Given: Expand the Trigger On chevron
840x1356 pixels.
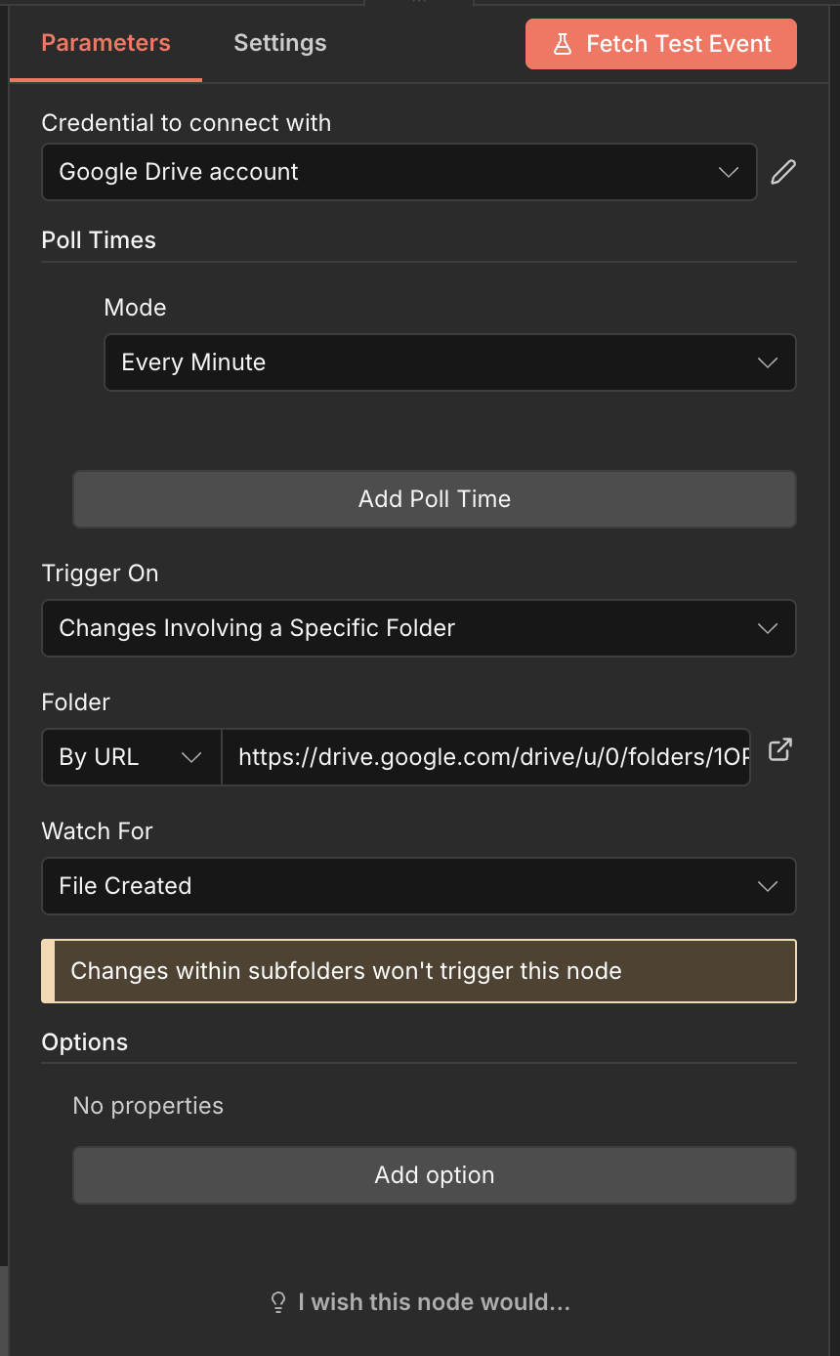Looking at the screenshot, I should (768, 628).
